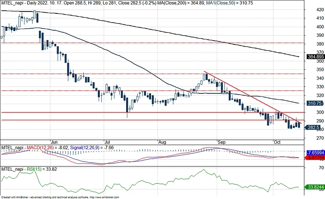Viewport: 325px width, 199px height.
Task: Click the 364.895 MA200 price label
Action: point(315,57)
